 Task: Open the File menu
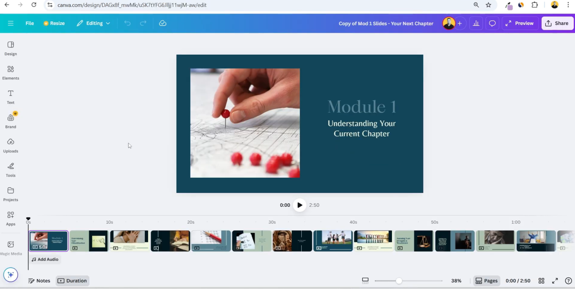[30, 23]
